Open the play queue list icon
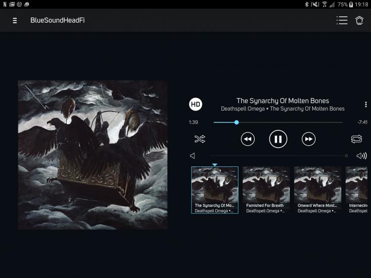 click(x=342, y=20)
